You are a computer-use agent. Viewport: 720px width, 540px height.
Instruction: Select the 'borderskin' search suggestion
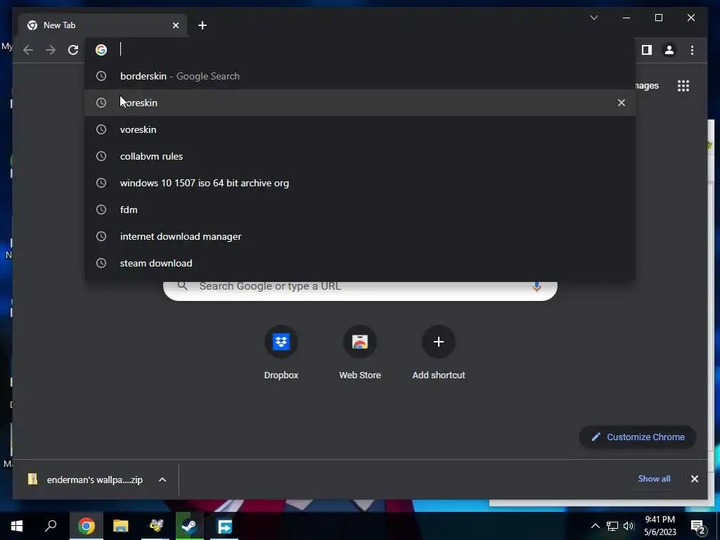click(x=360, y=76)
